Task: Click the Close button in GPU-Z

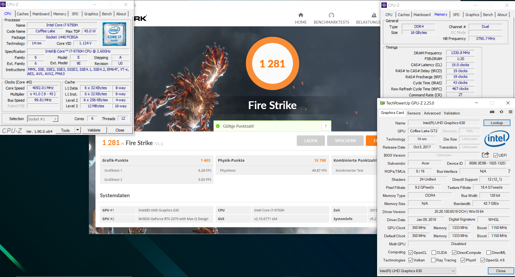Action: [501, 271]
